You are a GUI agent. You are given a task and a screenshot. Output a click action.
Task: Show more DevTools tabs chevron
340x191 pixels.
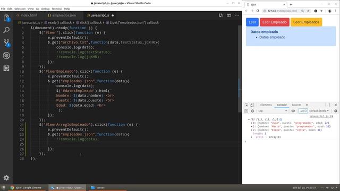pyautogui.click(x=307, y=105)
